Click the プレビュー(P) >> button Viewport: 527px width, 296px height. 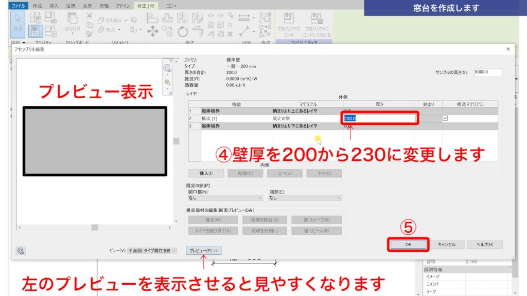[204, 252]
